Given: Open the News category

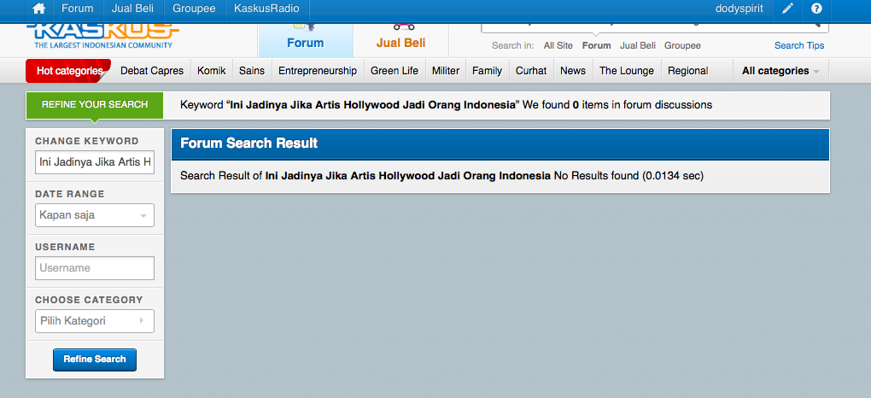Looking at the screenshot, I should pyautogui.click(x=573, y=71).
